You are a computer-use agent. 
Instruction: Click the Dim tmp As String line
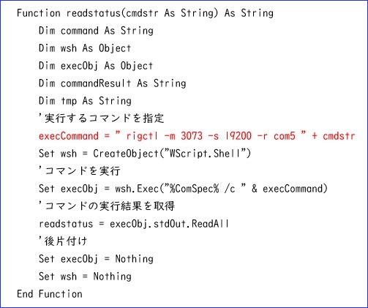(85, 101)
